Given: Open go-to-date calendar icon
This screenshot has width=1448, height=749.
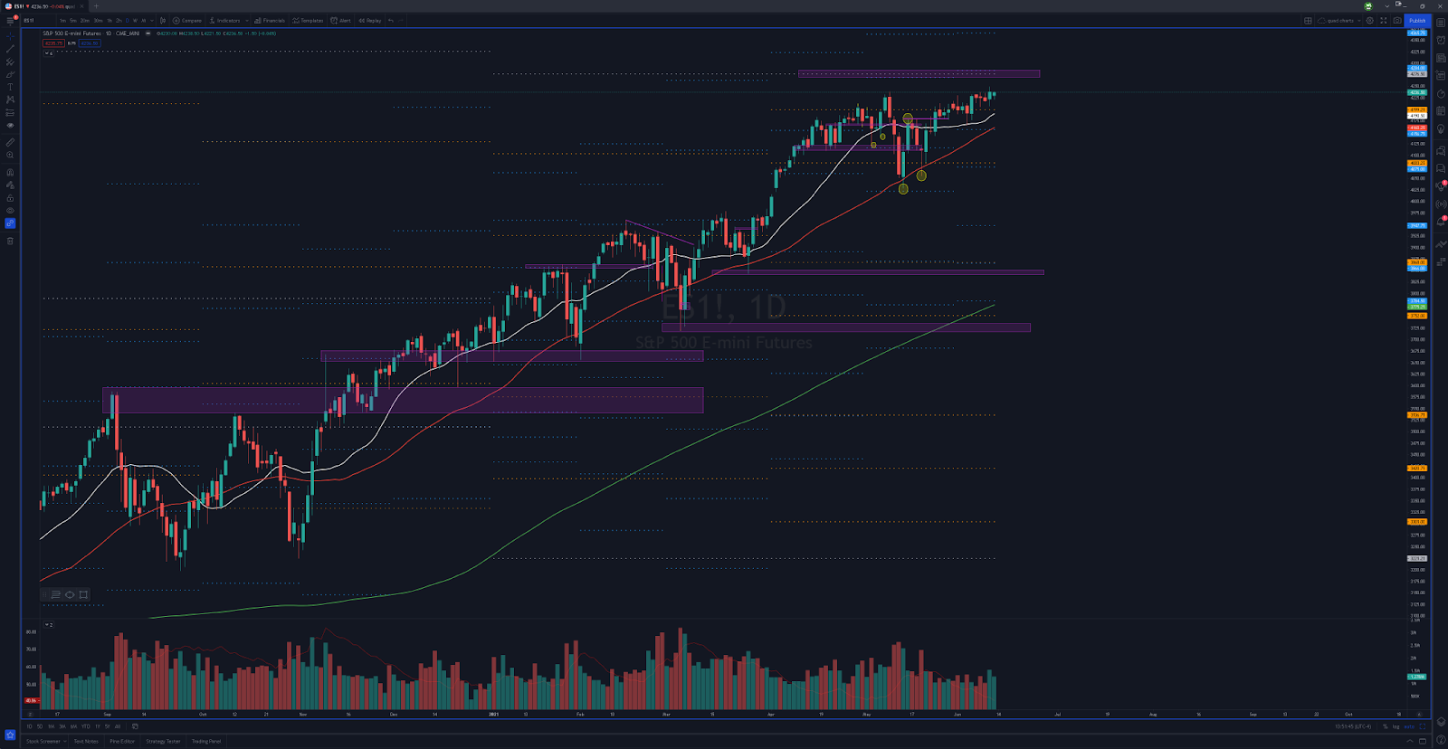Looking at the screenshot, I should point(135,726).
